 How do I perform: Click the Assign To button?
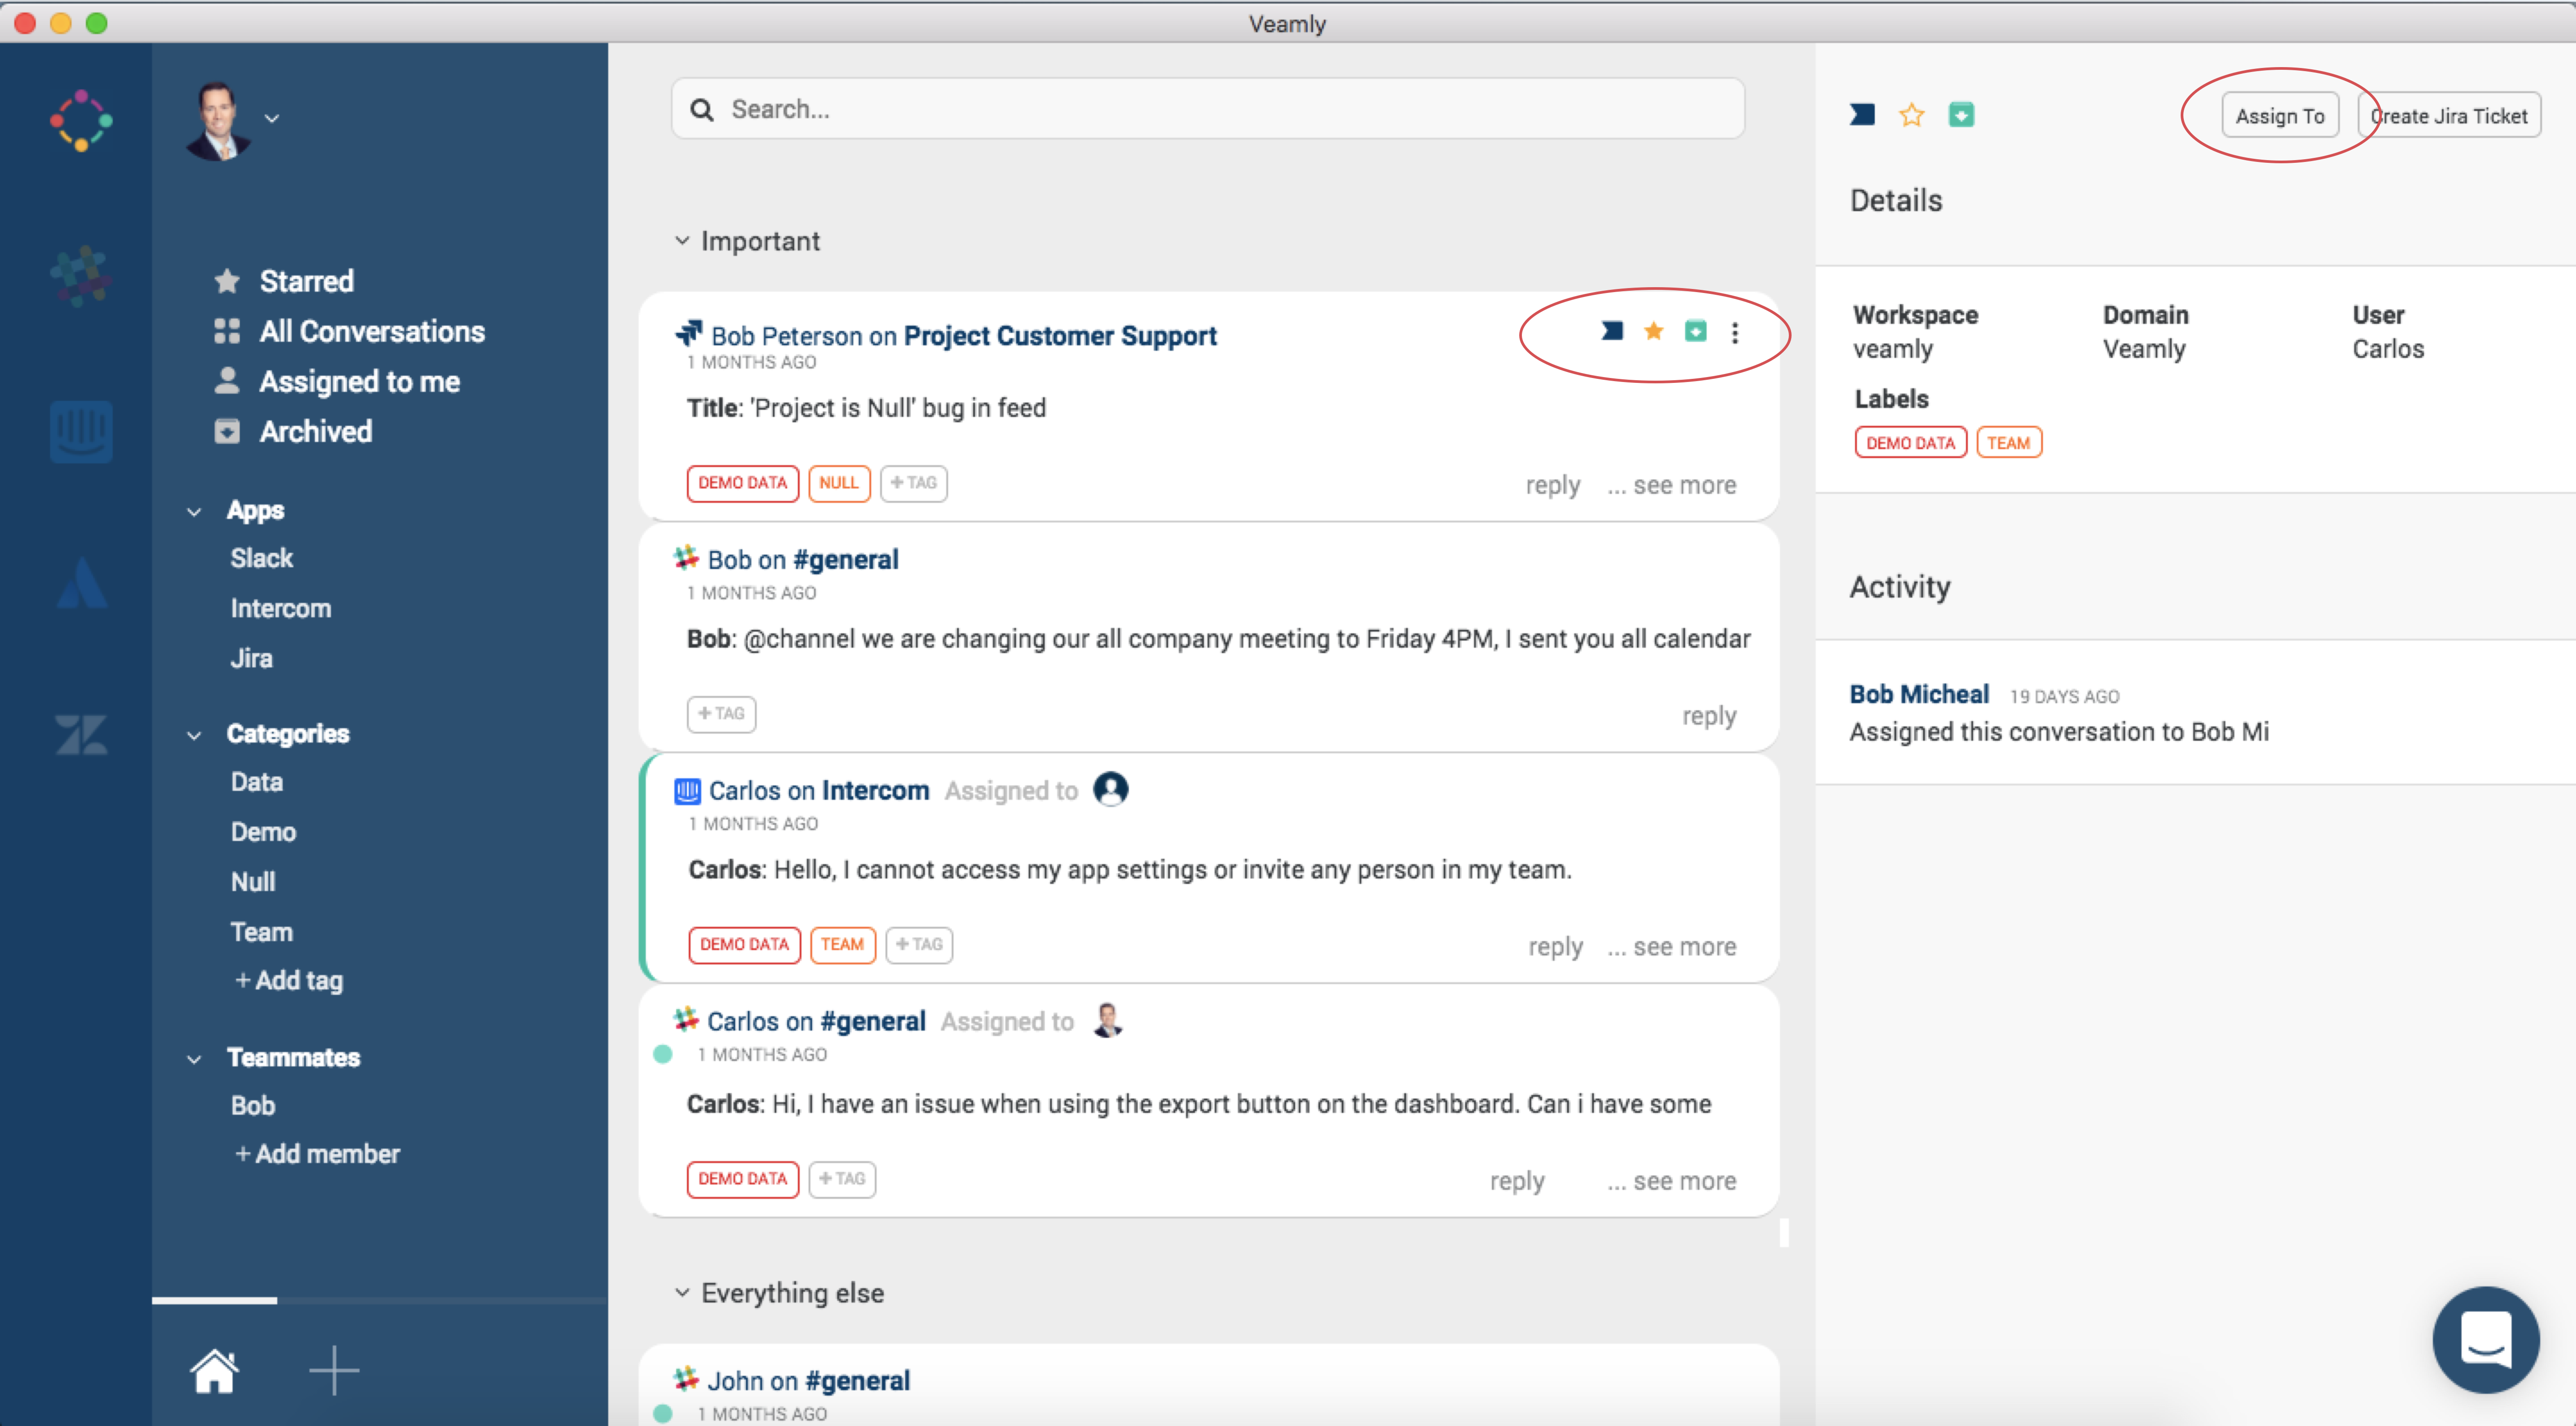pyautogui.click(x=2280, y=116)
